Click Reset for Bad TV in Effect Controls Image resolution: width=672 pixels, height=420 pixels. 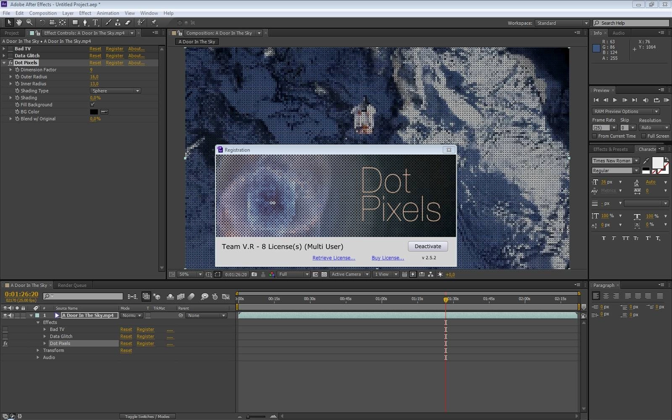pos(95,49)
